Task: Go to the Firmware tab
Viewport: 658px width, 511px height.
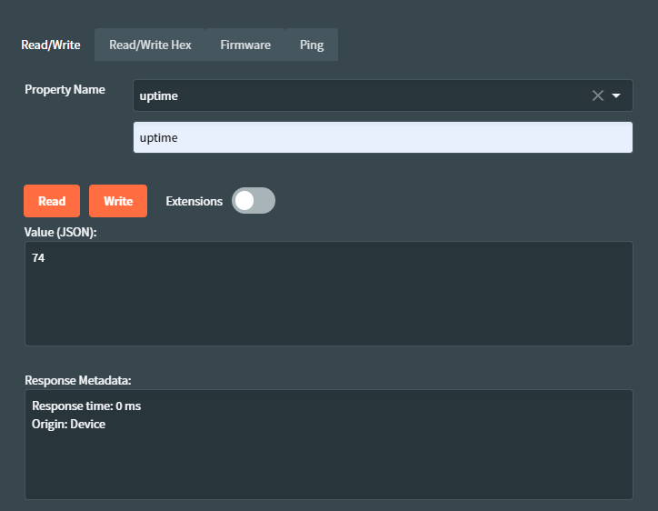Action: (x=245, y=45)
